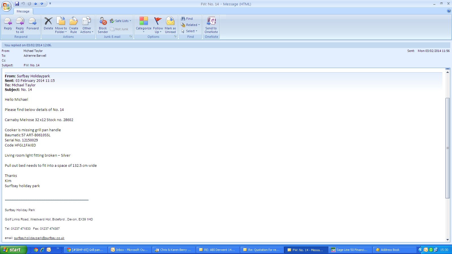Click the taskbar clock showing 15:30

(x=444, y=250)
